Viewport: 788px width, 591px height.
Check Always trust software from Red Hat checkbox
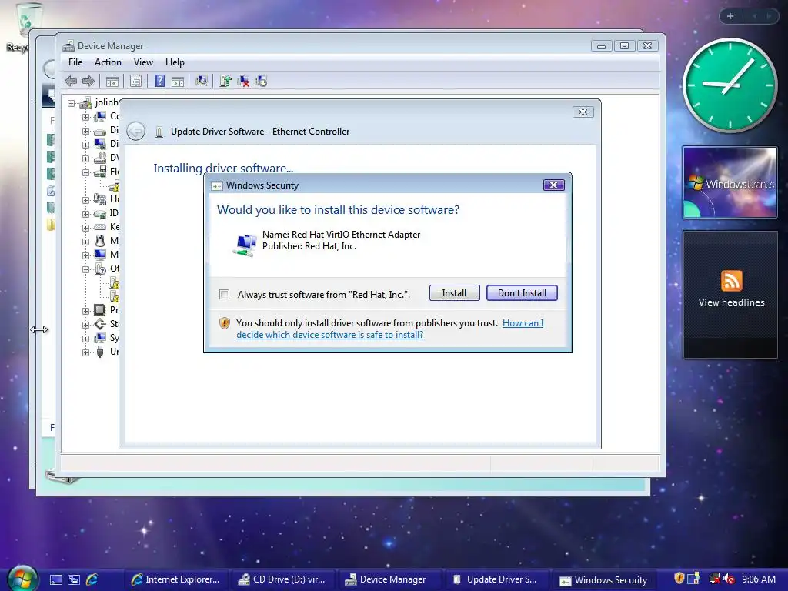[x=224, y=295]
